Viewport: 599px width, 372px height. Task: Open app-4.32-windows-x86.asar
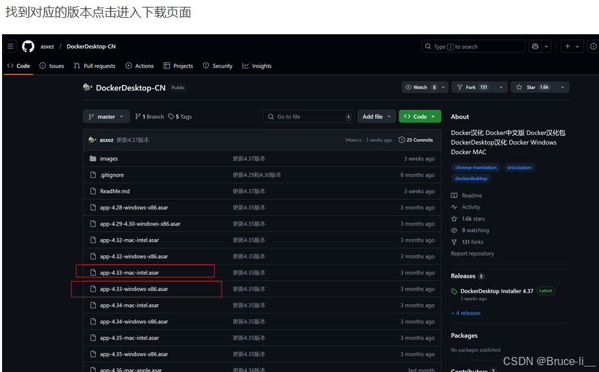tap(133, 256)
